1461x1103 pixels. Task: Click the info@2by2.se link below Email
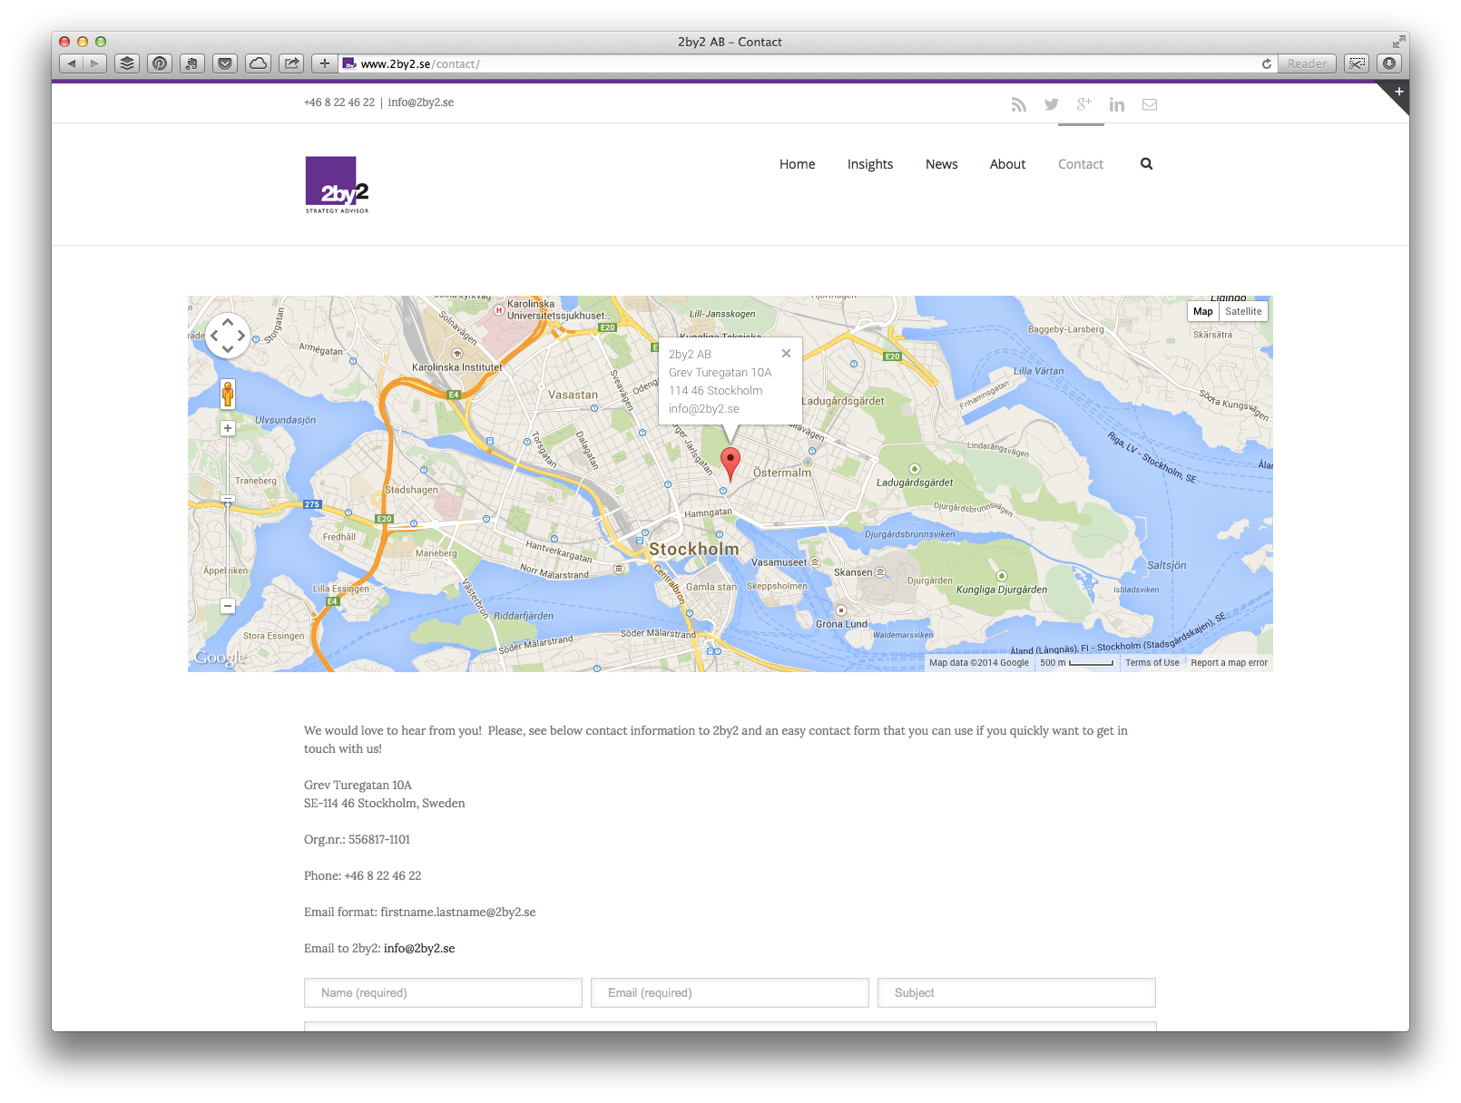coord(419,948)
